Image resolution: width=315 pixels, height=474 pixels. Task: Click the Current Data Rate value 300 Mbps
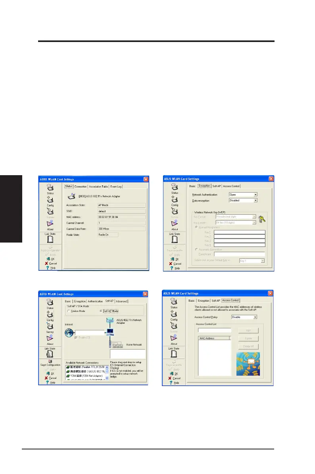121,229
